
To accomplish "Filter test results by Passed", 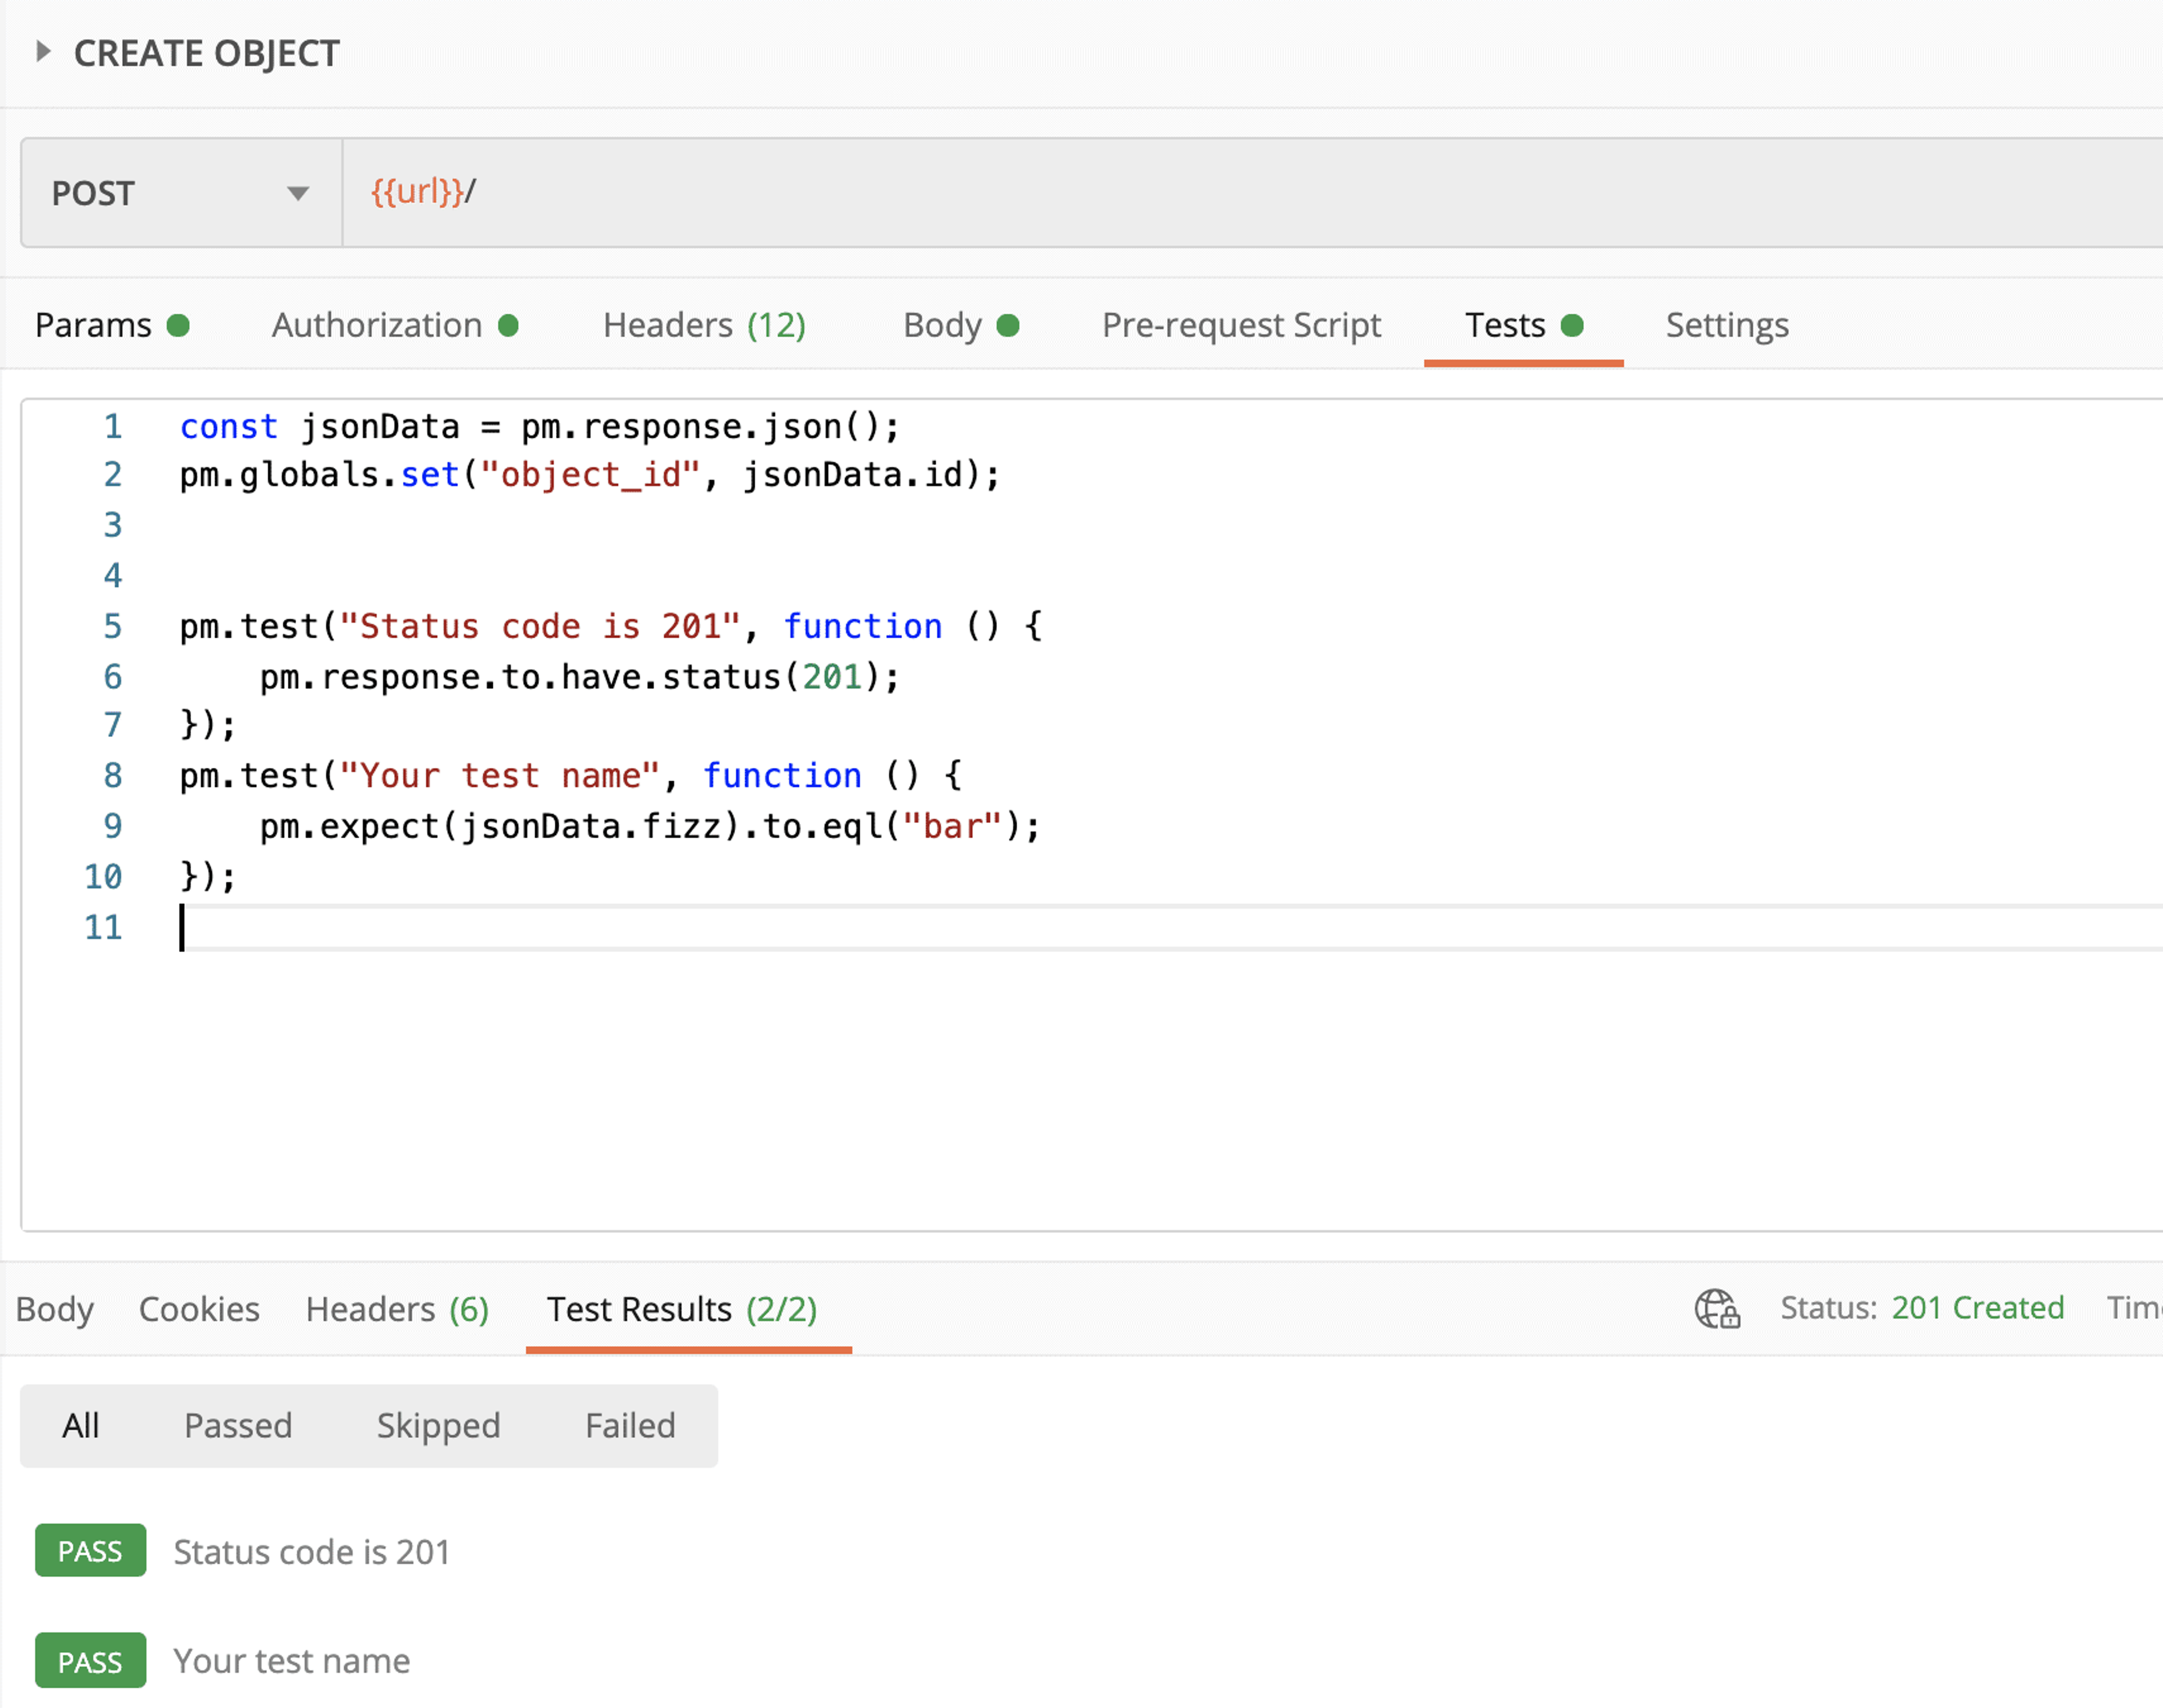I will click(x=238, y=1425).
